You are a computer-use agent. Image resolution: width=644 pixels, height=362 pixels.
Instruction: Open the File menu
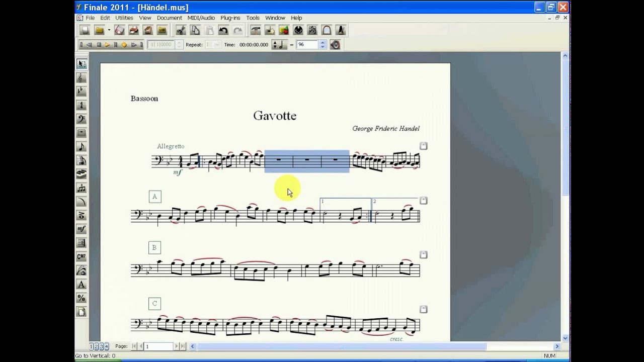pyautogui.click(x=90, y=18)
